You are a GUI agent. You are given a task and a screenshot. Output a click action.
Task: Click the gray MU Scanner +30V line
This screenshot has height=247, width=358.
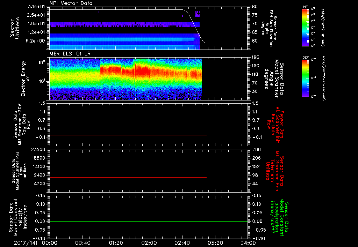coord(128,135)
